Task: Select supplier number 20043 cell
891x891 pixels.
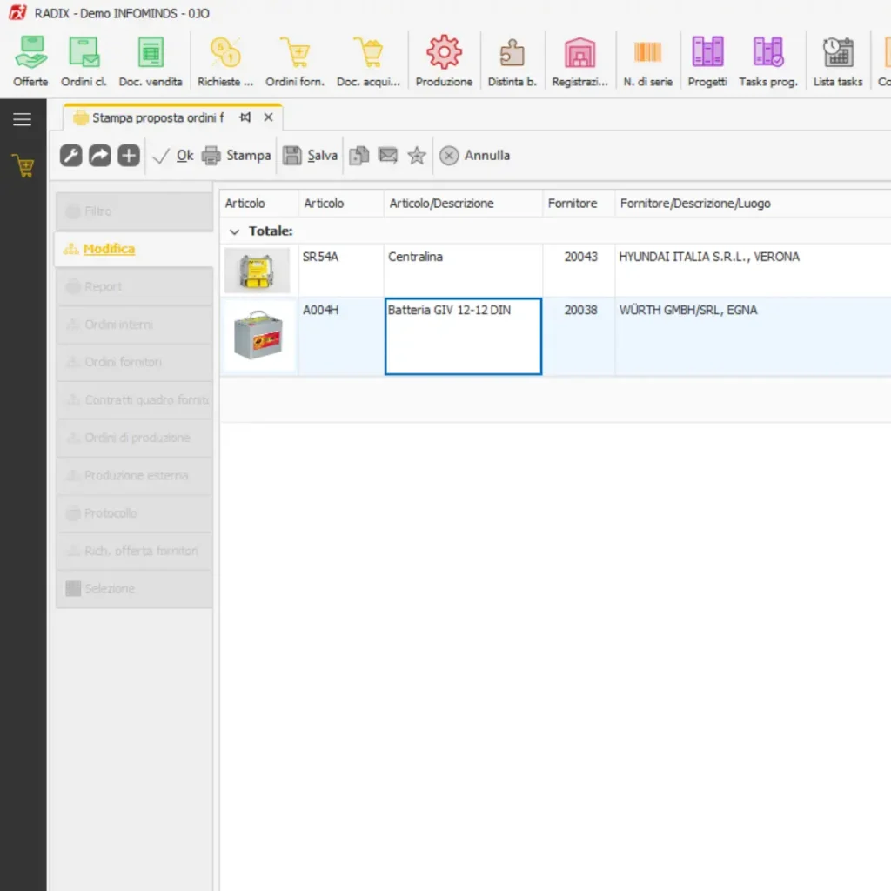Action: click(x=579, y=271)
